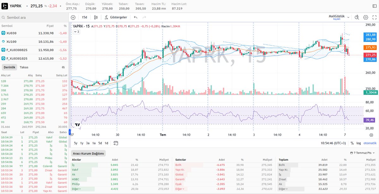The height and width of the screenshot is (194, 379).
Task: Toggle percent scale mode
Action: (x=352, y=143)
